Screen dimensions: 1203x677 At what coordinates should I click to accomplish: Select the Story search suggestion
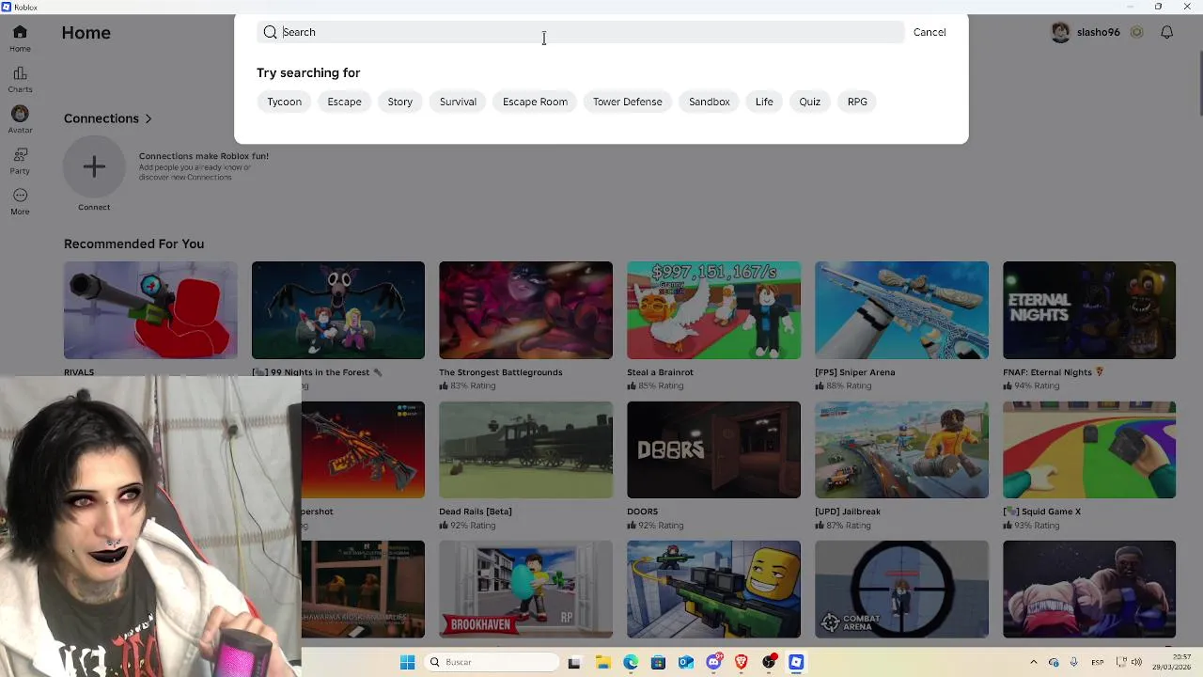400,102
